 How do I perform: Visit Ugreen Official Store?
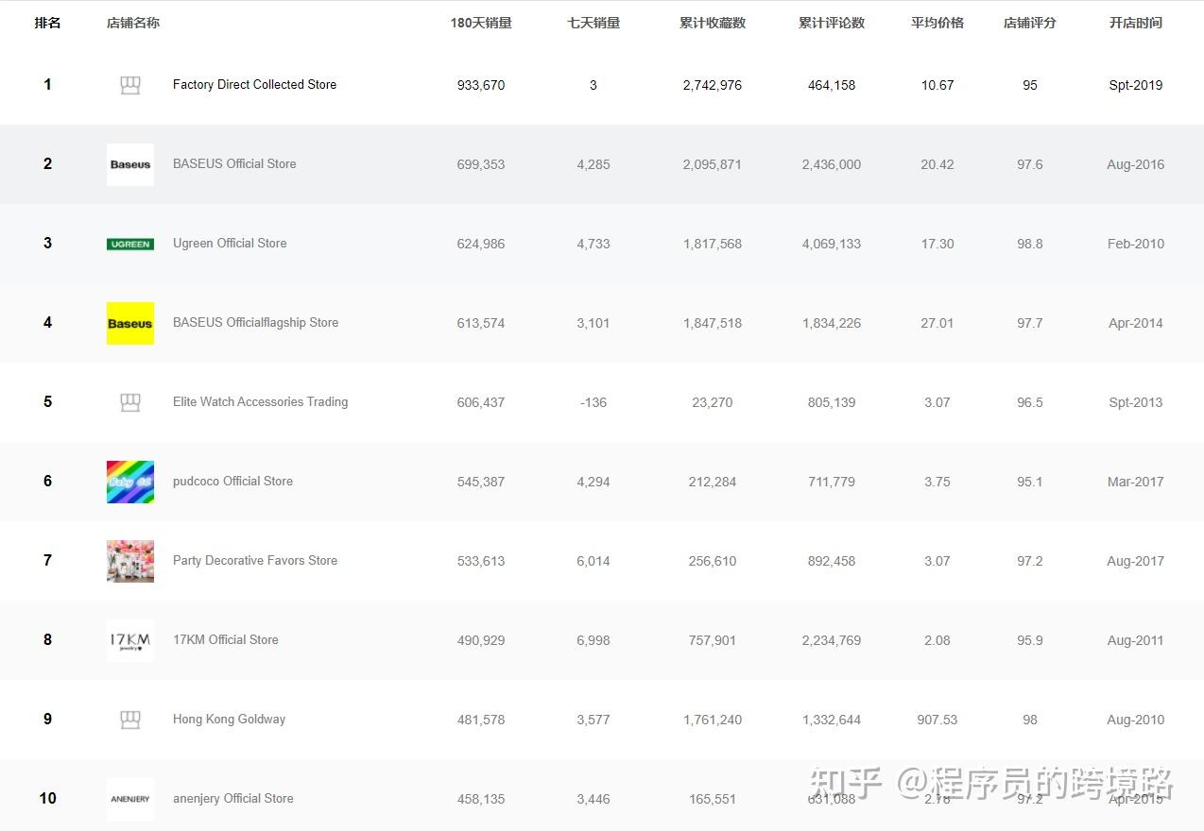[230, 244]
